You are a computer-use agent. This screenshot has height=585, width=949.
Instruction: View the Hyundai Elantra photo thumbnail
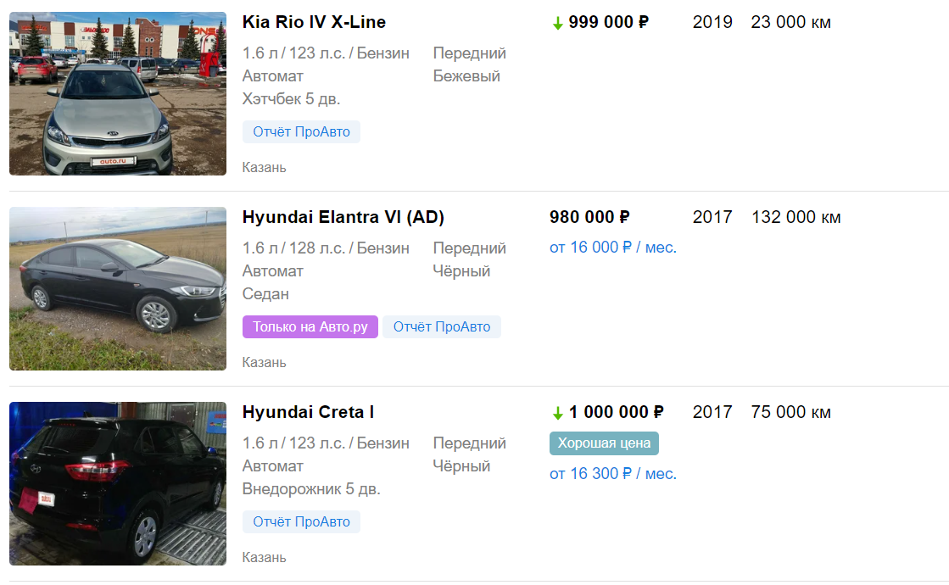pos(117,288)
